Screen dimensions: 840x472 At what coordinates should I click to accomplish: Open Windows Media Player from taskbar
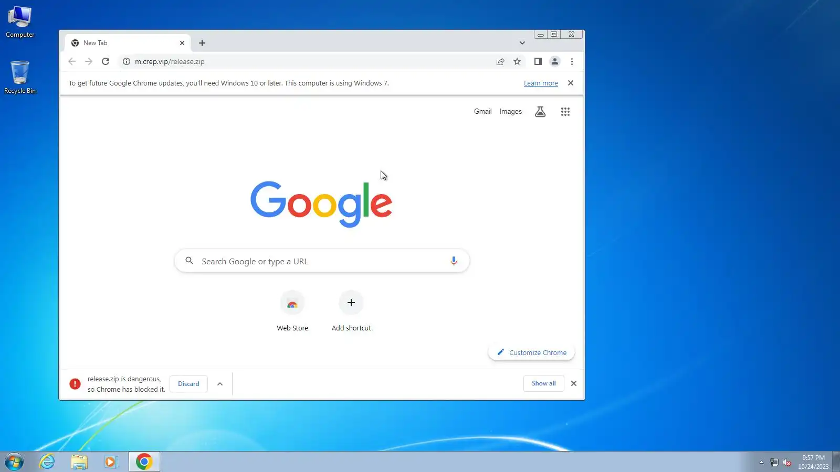click(x=111, y=462)
